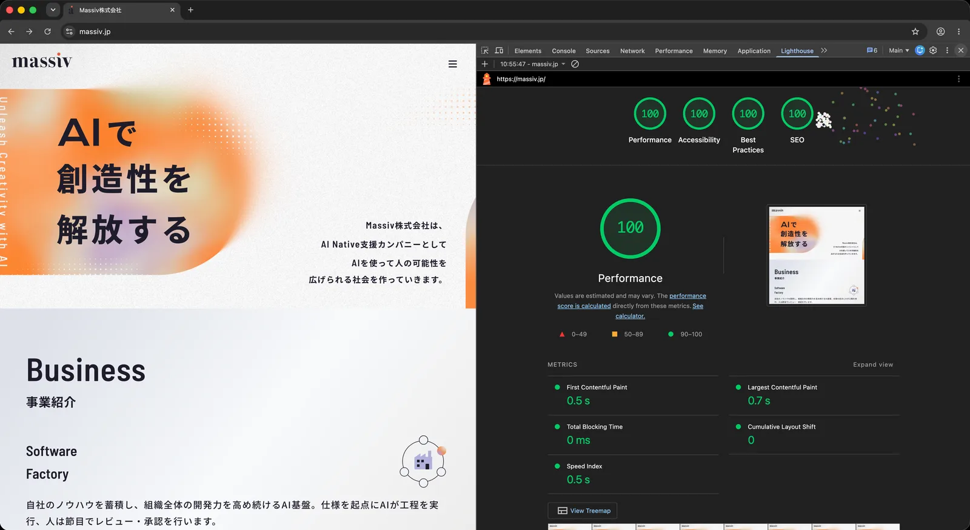Go back to previous page

(11, 32)
